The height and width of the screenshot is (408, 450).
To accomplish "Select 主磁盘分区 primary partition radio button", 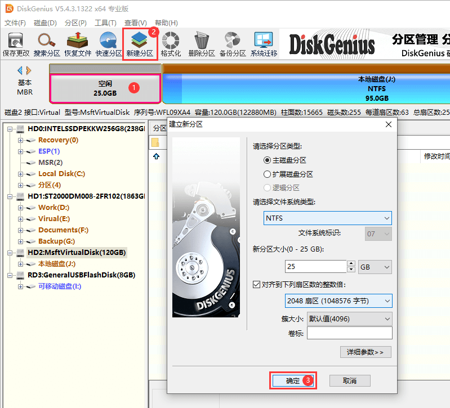I will pyautogui.click(x=267, y=160).
